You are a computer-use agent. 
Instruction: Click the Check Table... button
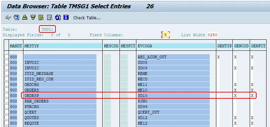pos(87,18)
